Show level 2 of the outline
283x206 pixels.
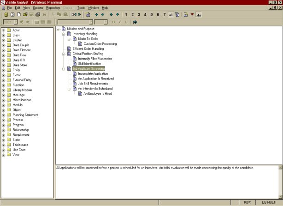(x=132, y=15)
